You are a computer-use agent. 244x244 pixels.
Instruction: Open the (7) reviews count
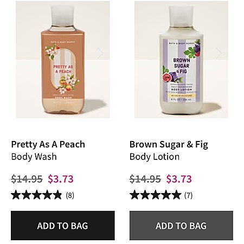188,195
